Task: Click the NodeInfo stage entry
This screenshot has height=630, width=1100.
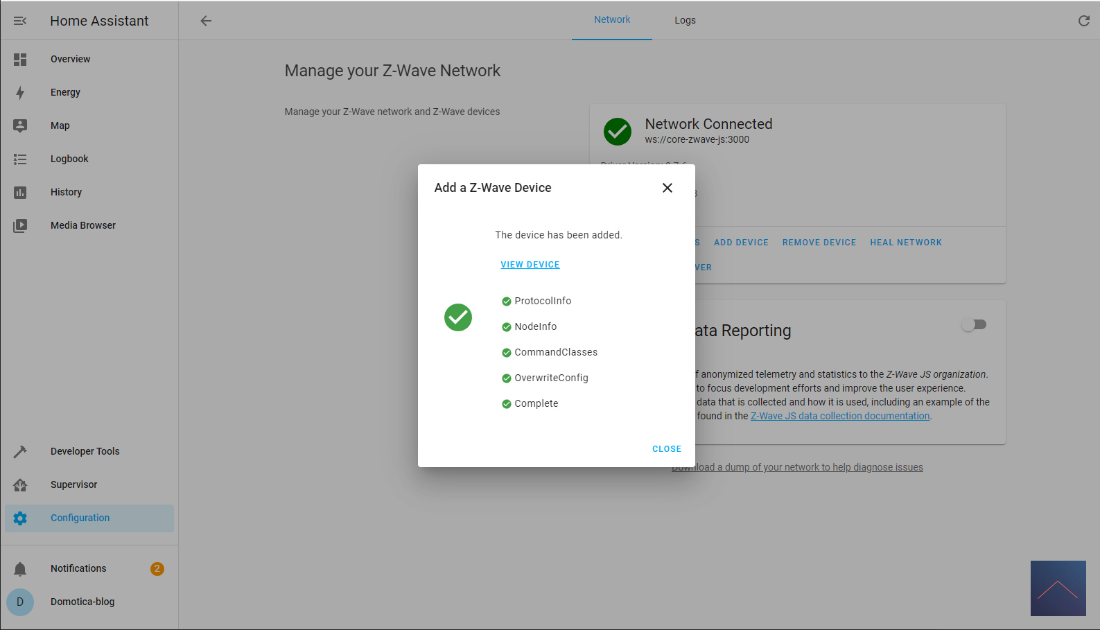Action: 530,326
